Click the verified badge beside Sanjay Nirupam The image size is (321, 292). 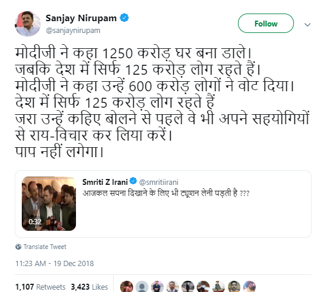coord(124,18)
